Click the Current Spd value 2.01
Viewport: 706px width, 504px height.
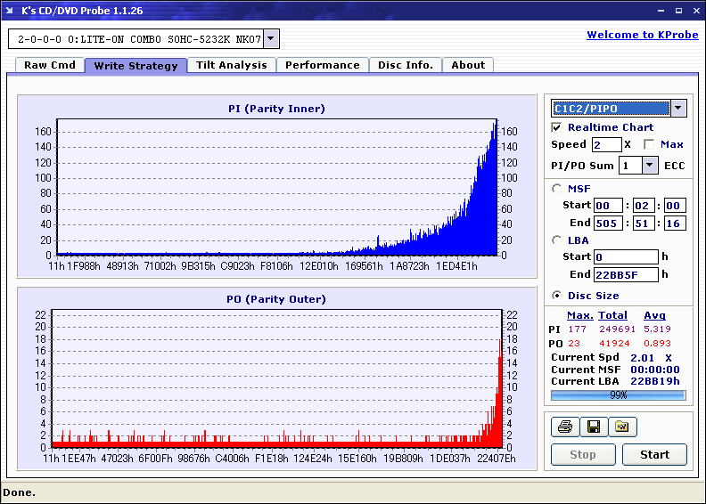642,358
